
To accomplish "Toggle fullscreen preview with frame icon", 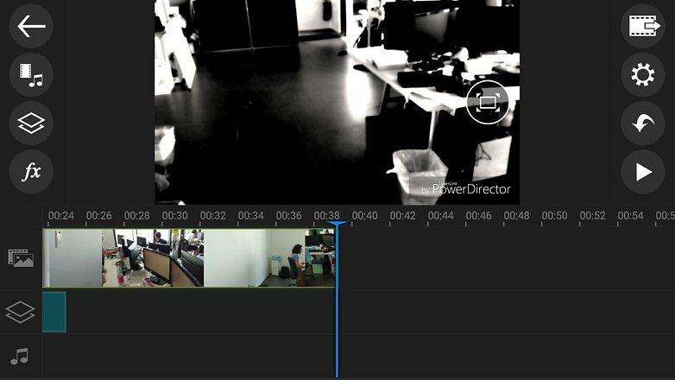I will tap(488, 102).
